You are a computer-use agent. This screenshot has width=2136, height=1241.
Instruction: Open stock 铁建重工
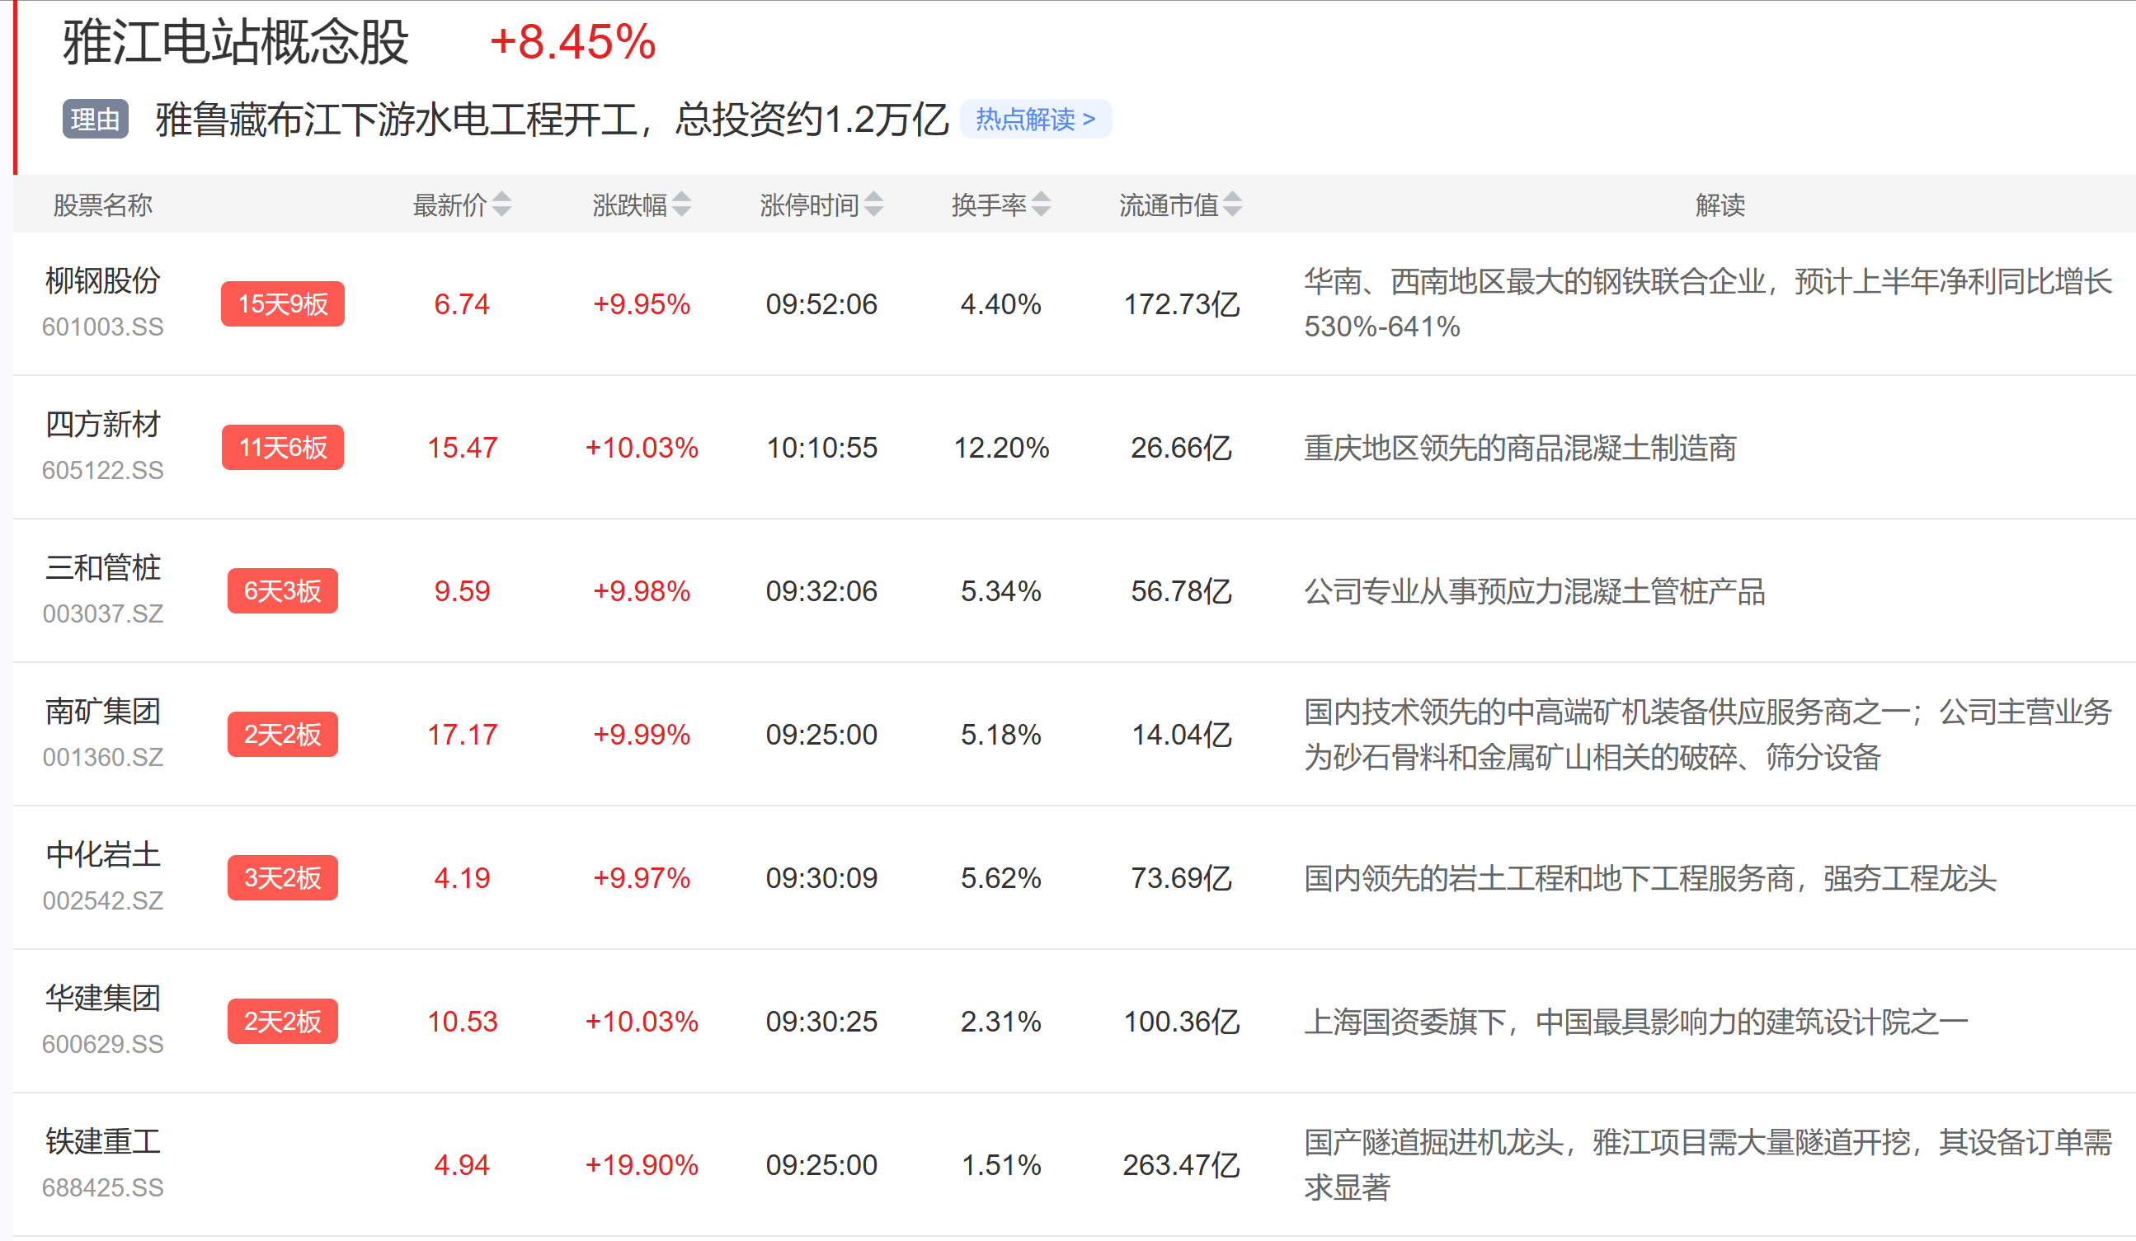coord(102,1141)
